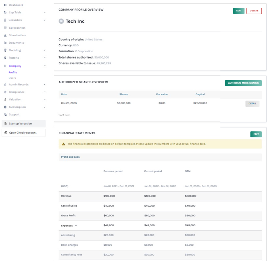The image size is (267, 261).
Task: Click the Tech Inc company avatar
Action: [61, 21]
